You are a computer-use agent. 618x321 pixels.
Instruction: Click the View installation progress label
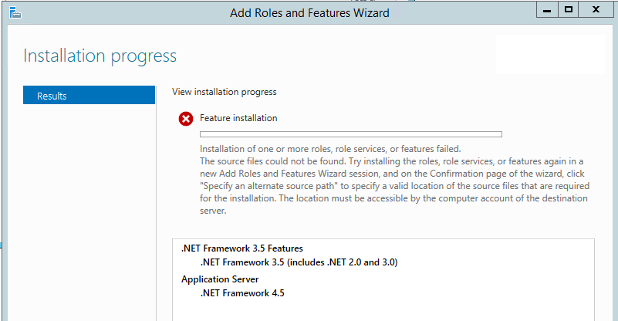(224, 92)
